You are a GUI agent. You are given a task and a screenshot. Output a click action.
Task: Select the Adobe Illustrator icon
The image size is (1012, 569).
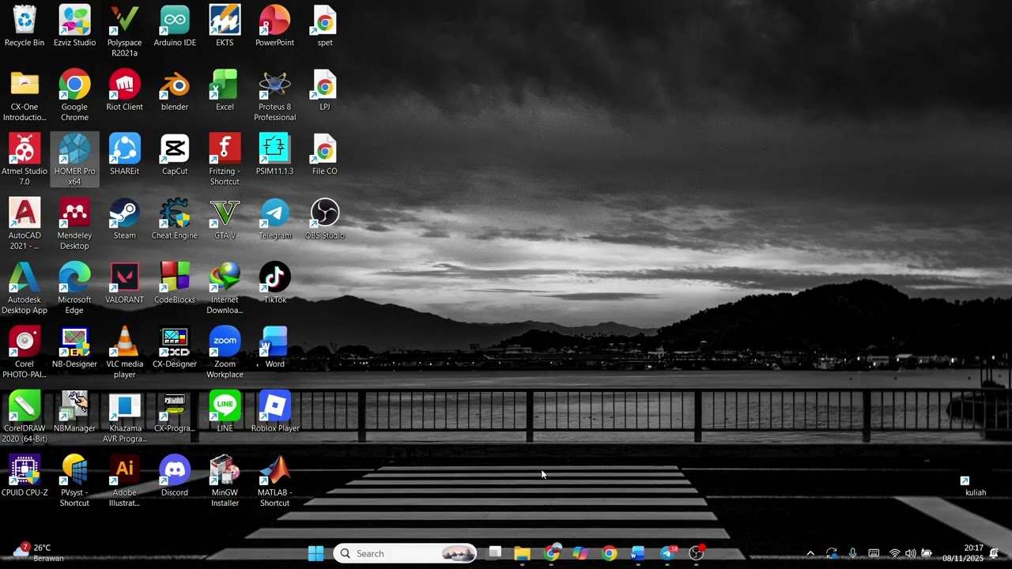tap(124, 480)
